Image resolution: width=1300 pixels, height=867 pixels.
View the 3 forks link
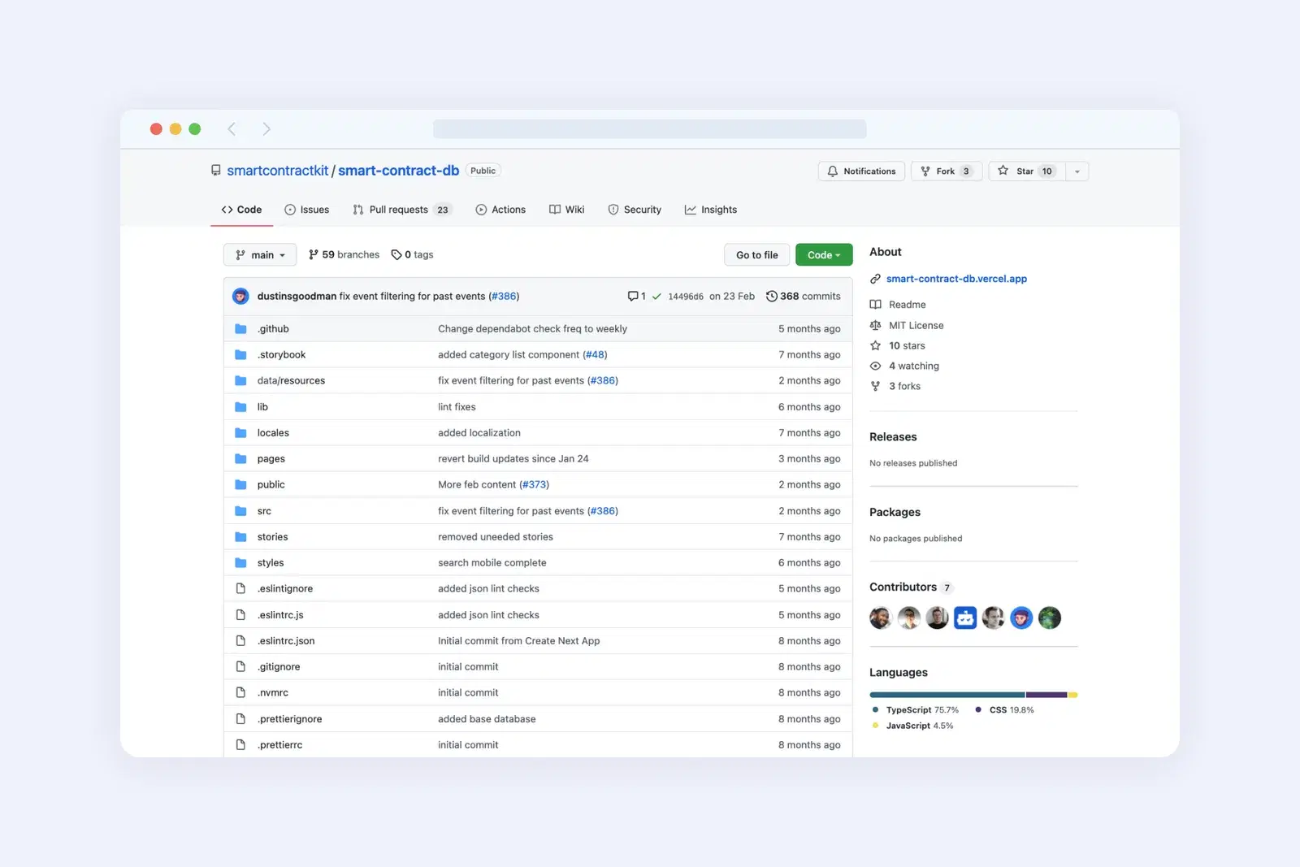pos(895,387)
